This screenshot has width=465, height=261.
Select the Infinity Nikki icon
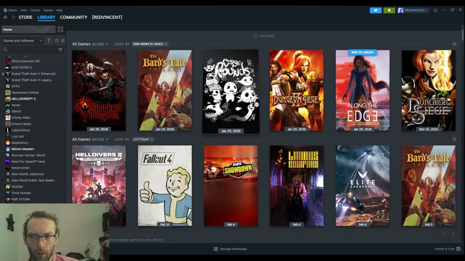pos(8,117)
